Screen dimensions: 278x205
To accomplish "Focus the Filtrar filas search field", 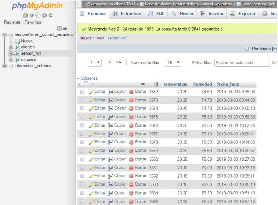I will point(242,63).
